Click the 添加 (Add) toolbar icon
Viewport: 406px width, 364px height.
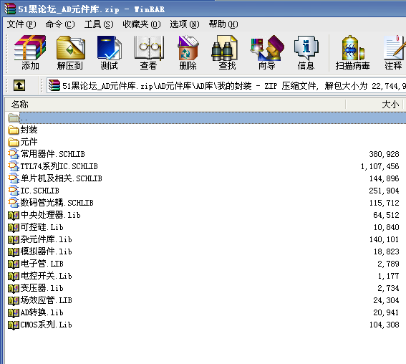tap(30, 48)
